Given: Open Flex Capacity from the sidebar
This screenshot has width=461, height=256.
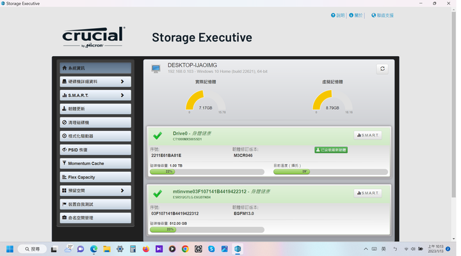Looking at the screenshot, I should 95,177.
